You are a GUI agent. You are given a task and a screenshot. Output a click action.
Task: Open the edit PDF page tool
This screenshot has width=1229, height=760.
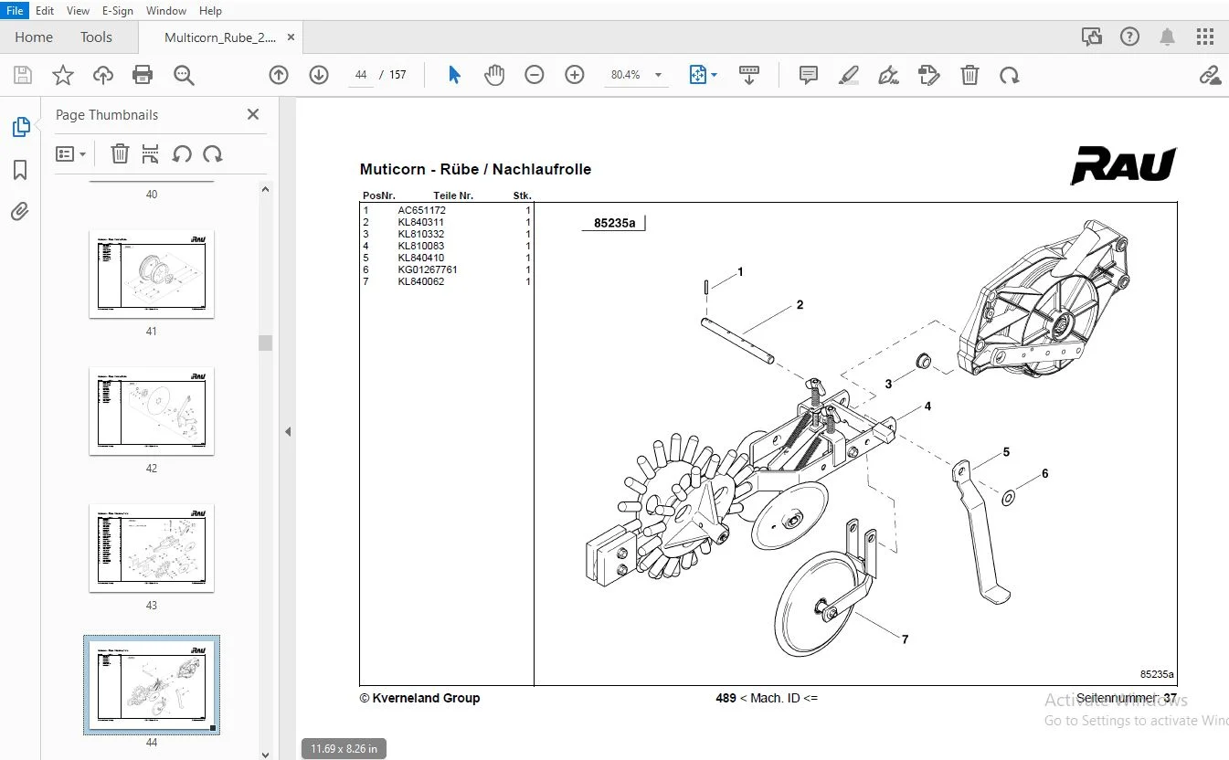click(929, 75)
